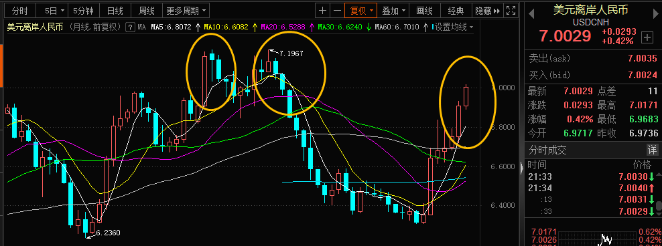
Task: Click the 价格 column header
Action: (x=642, y=164)
